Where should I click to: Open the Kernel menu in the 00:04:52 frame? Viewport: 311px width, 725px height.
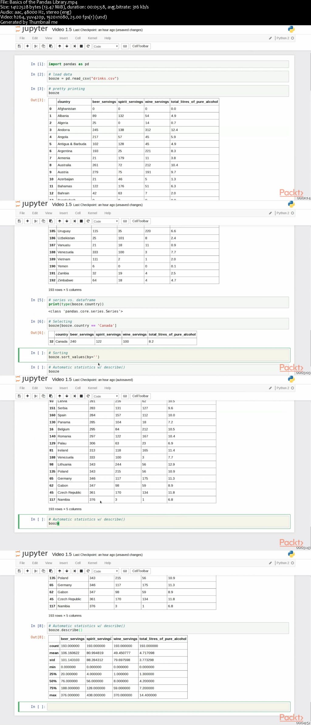(93, 563)
